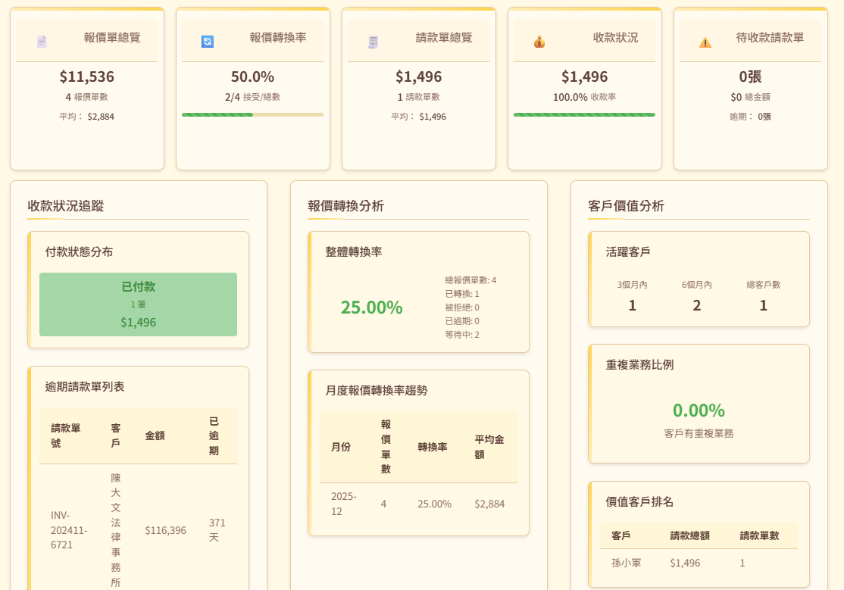This screenshot has width=844, height=590.
Task: Click the 總客戶數 count in 活躍客戶
Action: click(763, 305)
